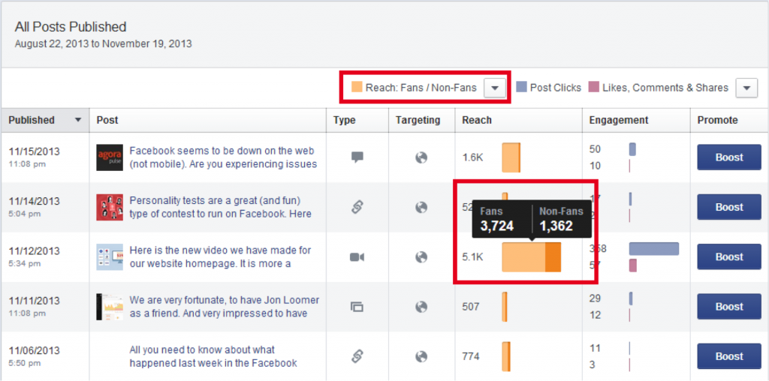Click the Engagement column header
The width and height of the screenshot is (769, 381).
point(618,120)
